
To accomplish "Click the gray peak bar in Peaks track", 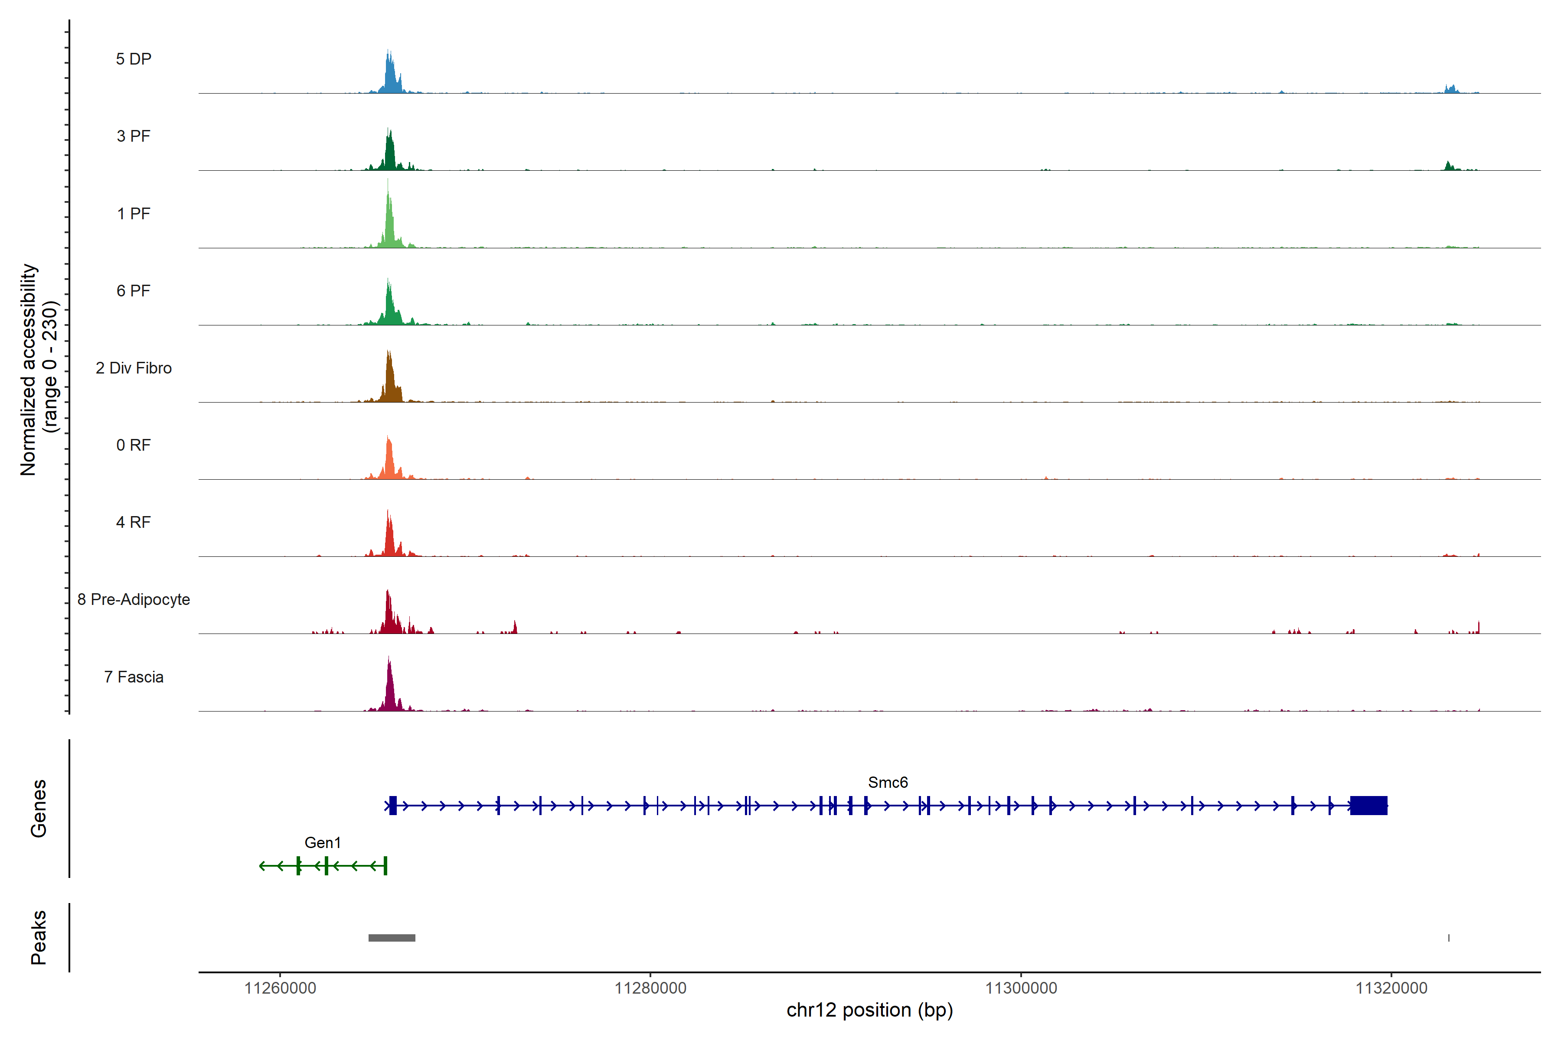I will pos(392,938).
